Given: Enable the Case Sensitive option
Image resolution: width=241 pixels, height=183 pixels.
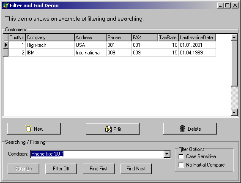Looking at the screenshot, I should coord(181,156).
